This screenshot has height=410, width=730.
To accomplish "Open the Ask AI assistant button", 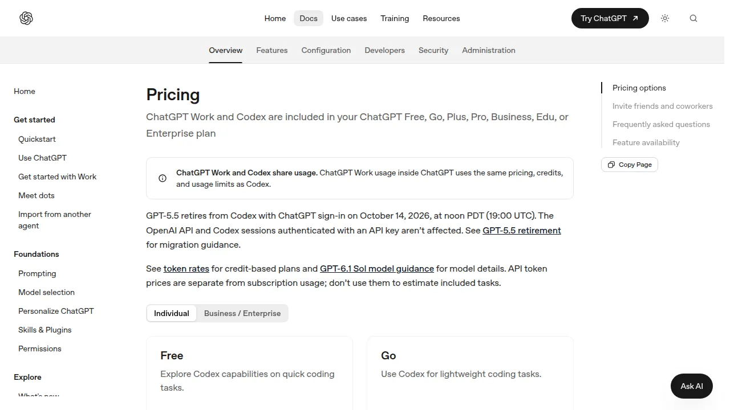I will (692, 386).
